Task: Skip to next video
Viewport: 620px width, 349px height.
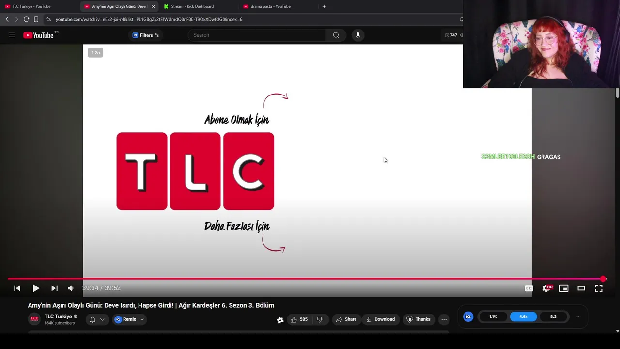Action: tap(54, 288)
